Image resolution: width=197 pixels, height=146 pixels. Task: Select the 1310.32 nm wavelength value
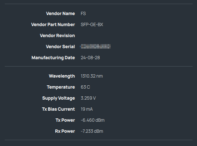[x=92, y=76]
